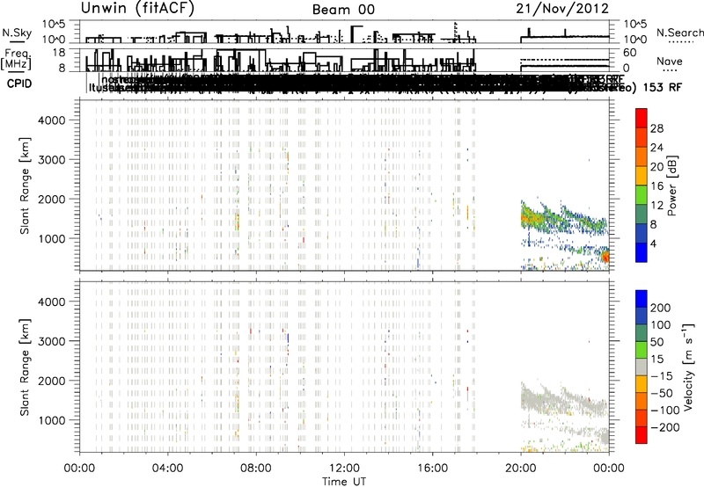Click the date '21/Nov/2012'
This screenshot has width=704, height=487.
tap(562, 9)
